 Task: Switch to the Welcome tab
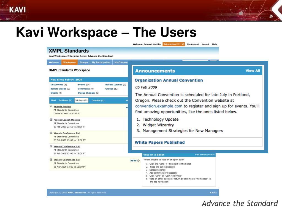click(x=54, y=62)
